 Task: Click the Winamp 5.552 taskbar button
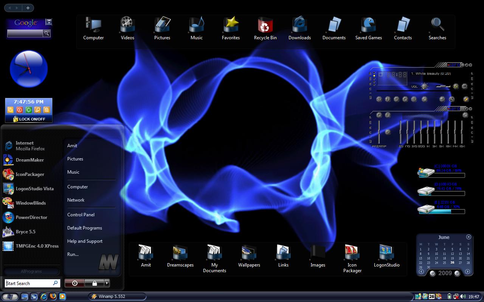click(x=109, y=296)
